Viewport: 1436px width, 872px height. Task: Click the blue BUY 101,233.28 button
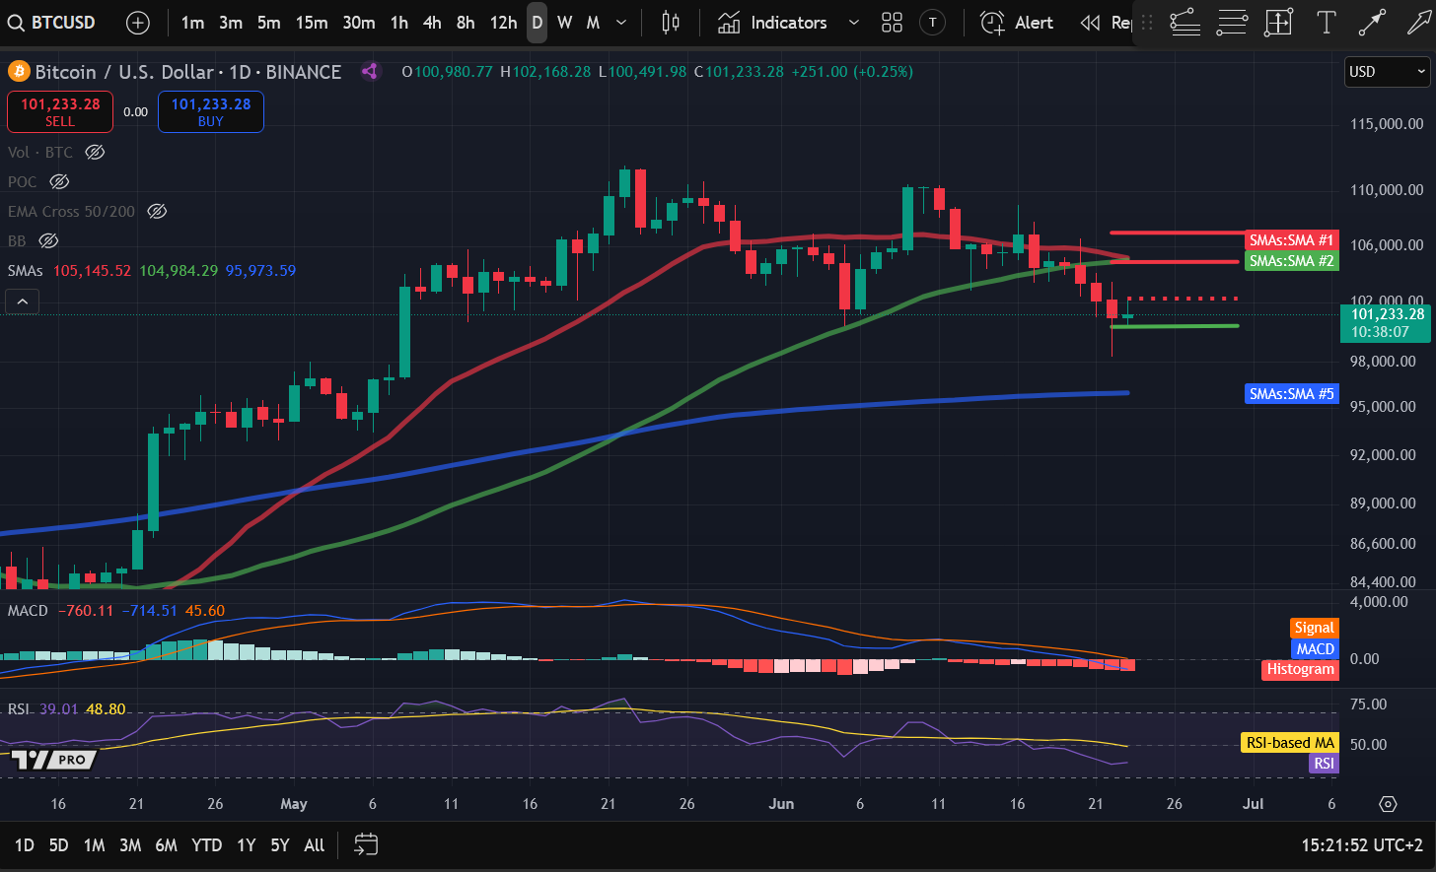(x=211, y=111)
